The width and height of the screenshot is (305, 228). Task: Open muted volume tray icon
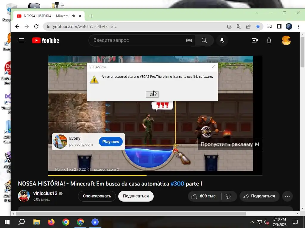coord(267,222)
